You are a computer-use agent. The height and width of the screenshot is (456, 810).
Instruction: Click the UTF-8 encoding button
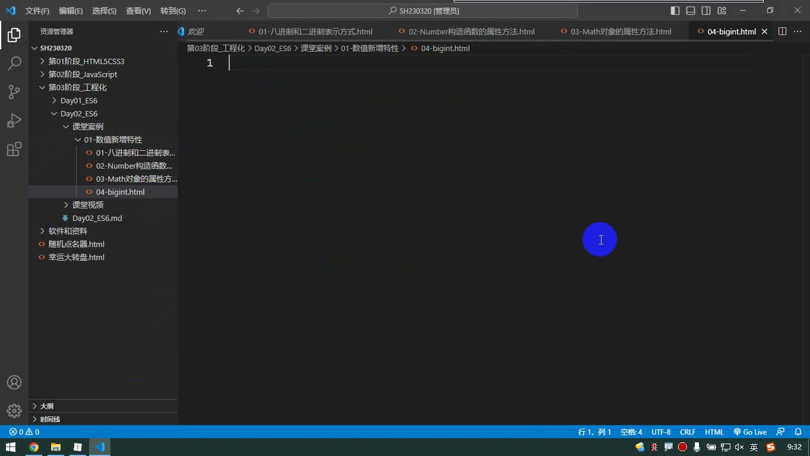661,432
